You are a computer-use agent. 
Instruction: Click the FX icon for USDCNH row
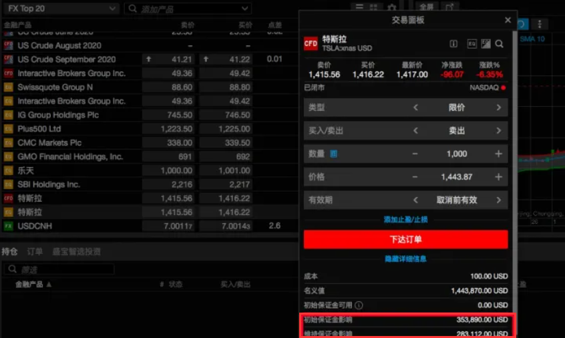8,226
